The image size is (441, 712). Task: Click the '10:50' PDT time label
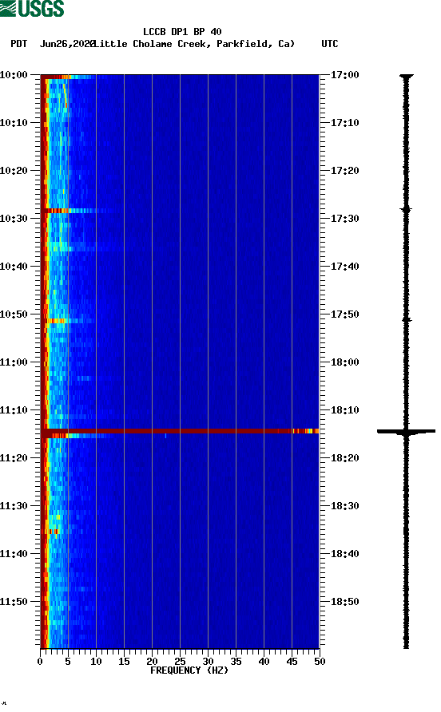(x=14, y=314)
